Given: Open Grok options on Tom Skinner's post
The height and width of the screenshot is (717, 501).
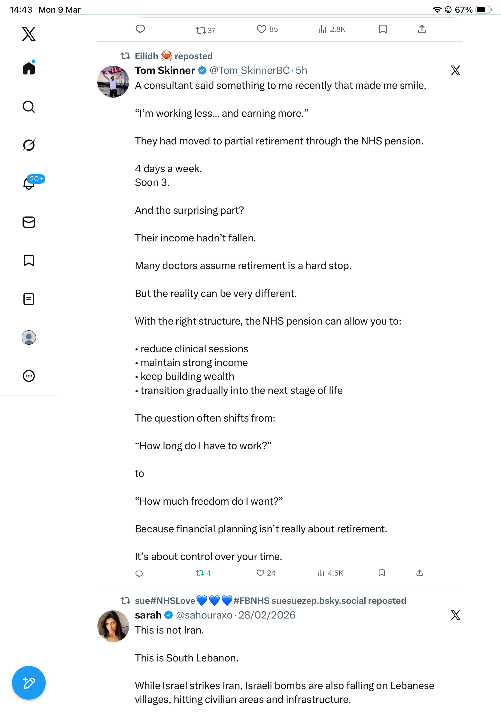Looking at the screenshot, I should tap(455, 70).
